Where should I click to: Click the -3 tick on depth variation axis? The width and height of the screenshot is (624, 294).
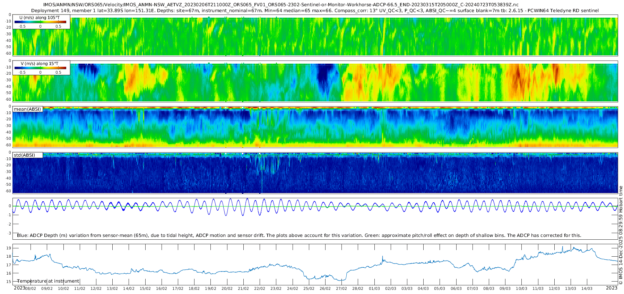9,233
